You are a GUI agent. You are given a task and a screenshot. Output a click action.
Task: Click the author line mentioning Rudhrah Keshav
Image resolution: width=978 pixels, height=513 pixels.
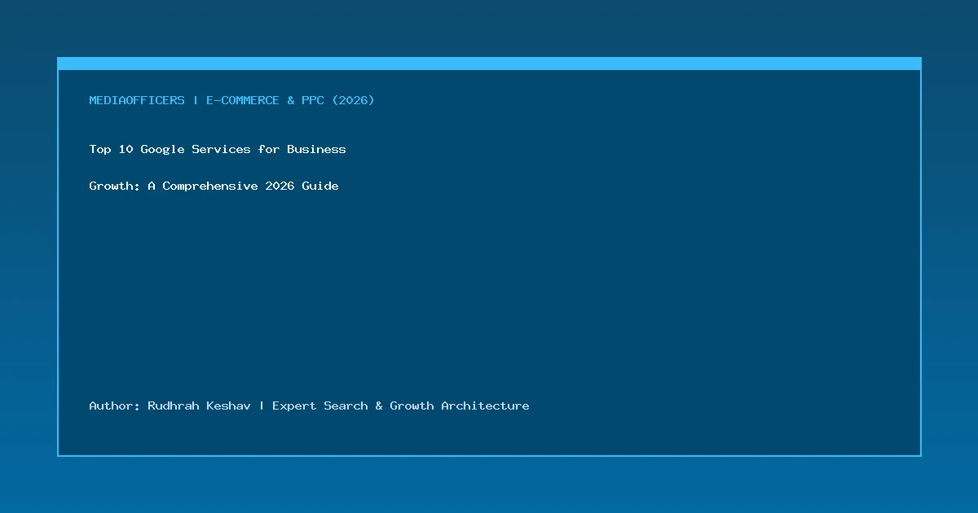(x=309, y=406)
